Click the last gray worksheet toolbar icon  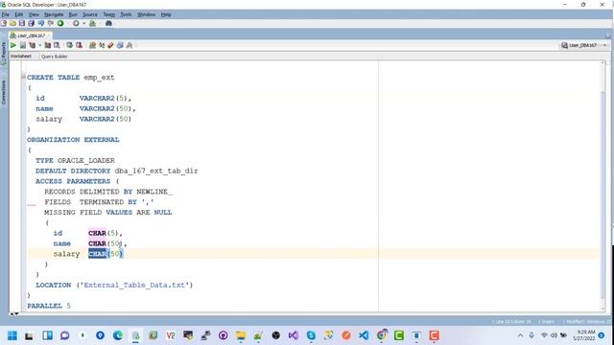point(130,45)
